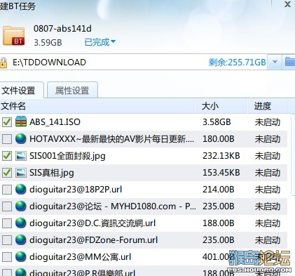This screenshot has width=295, height=276.
Task: Click the archive icon for ABS_141.ISO
Action: (21, 121)
